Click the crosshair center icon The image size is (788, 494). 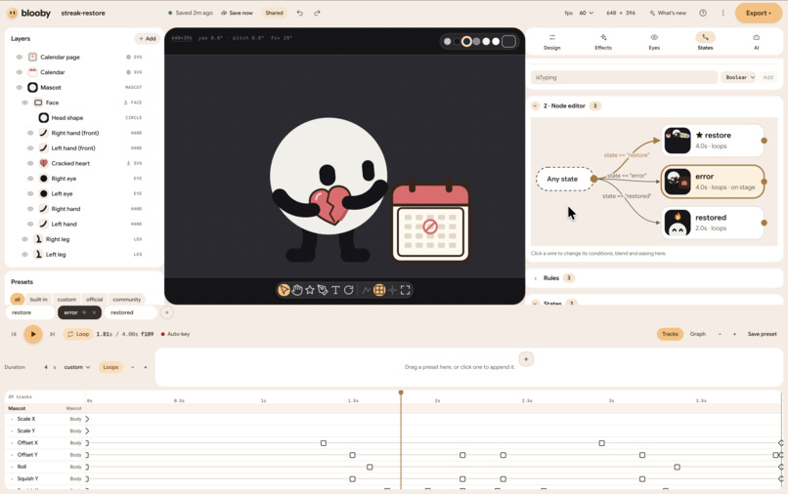pos(392,290)
